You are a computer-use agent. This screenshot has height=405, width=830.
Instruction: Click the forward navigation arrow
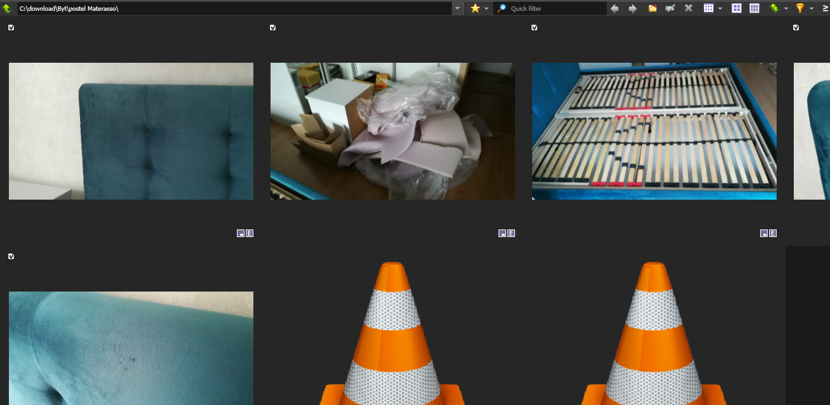coord(633,8)
